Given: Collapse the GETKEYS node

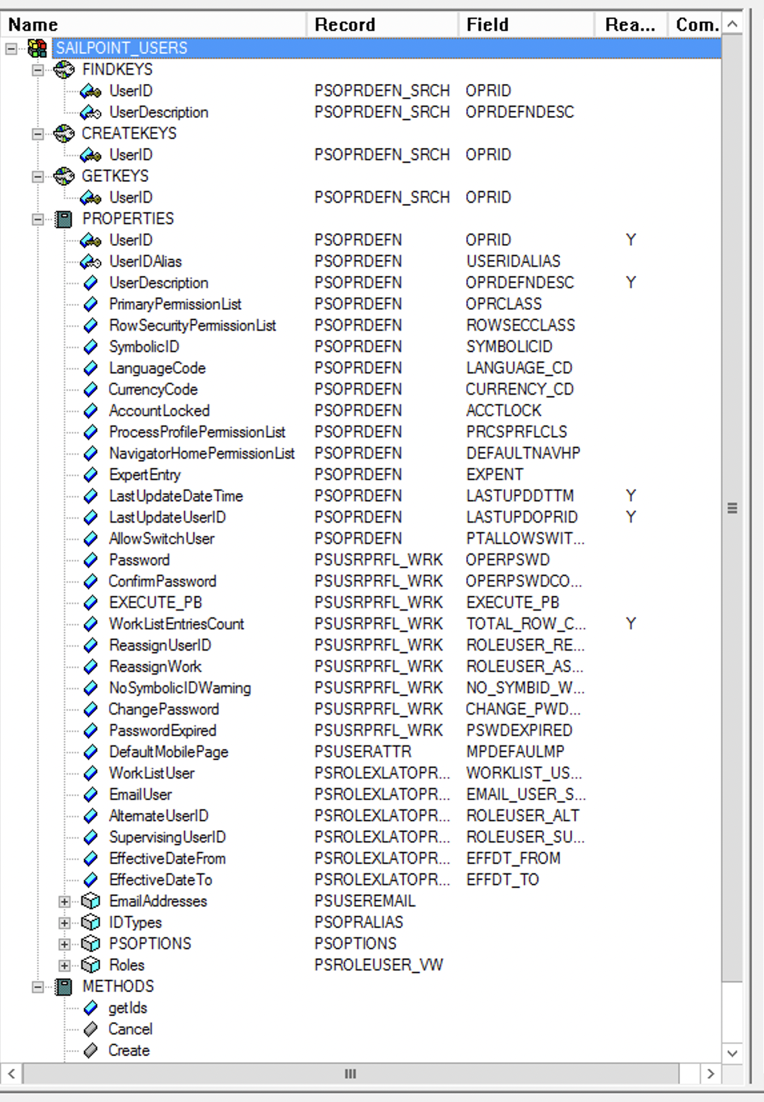Looking at the screenshot, I should point(38,176).
